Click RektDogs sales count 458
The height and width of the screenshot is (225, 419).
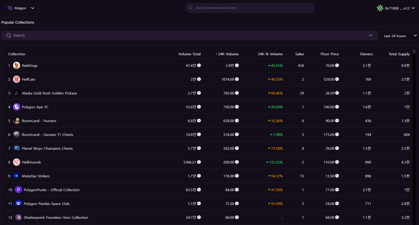[x=301, y=65]
